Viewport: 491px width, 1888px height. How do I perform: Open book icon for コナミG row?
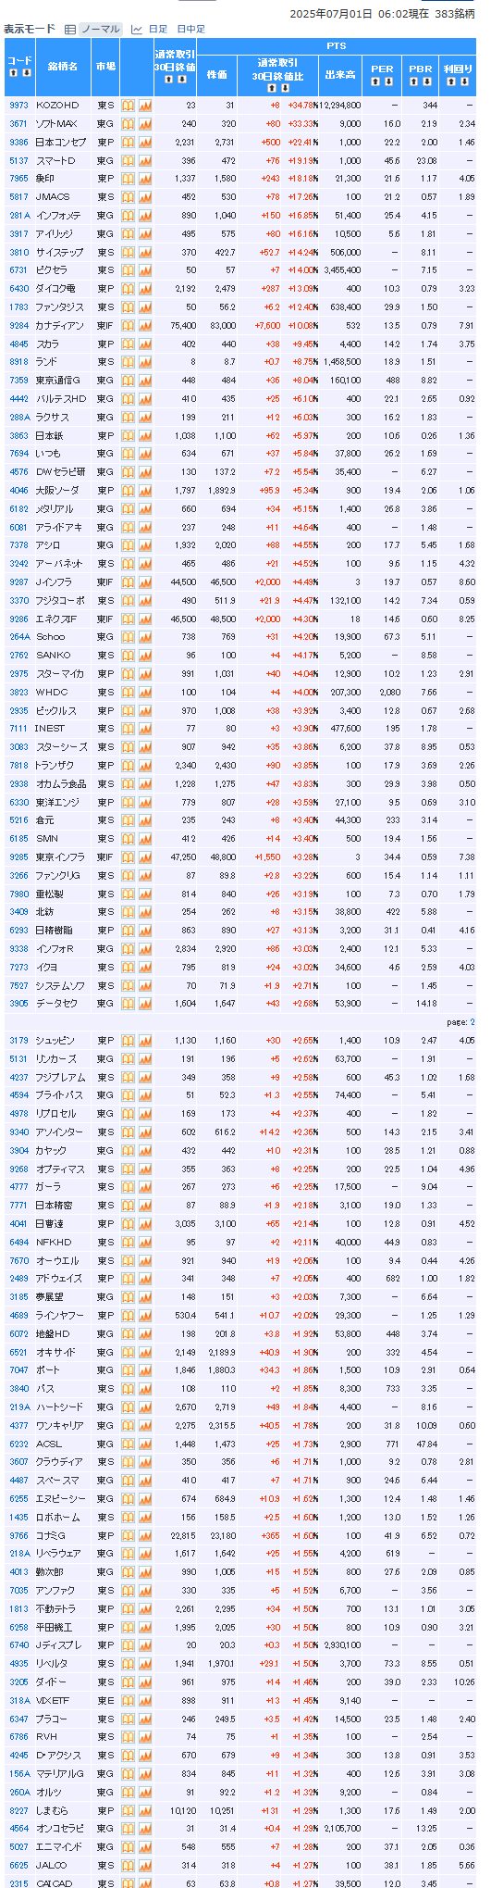pyautogui.click(x=129, y=1535)
